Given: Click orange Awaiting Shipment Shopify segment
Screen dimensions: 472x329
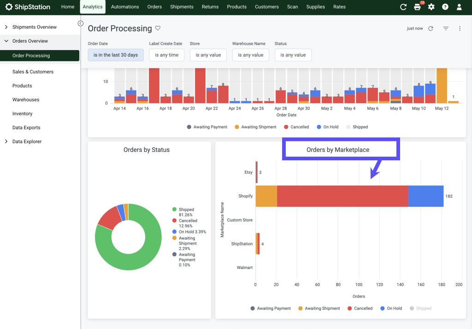Looking at the screenshot, I should click(266, 196).
